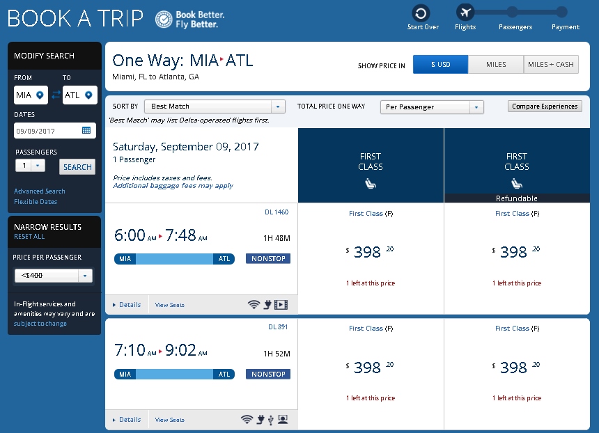Click the in-flight video icon for DL 1460
This screenshot has height=433, width=599.
281,304
